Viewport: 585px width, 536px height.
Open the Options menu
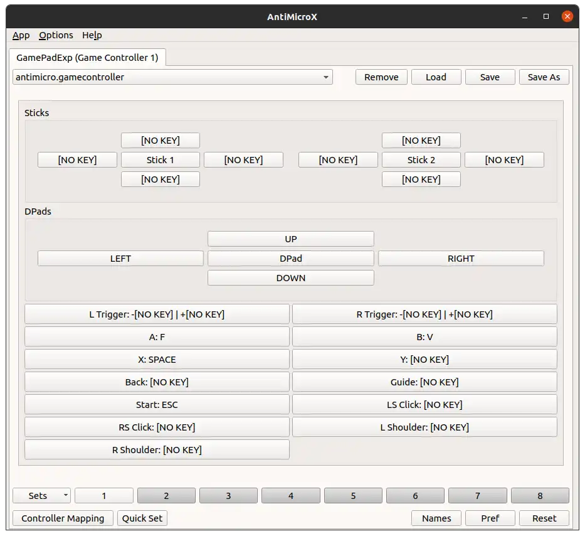point(56,35)
